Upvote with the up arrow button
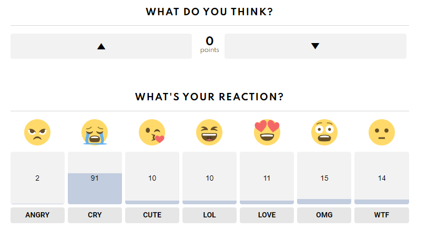 [101, 46]
